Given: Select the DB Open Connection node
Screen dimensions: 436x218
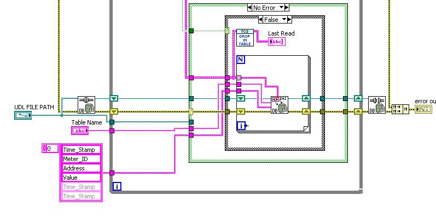Looking at the screenshot, I should 86,105.
